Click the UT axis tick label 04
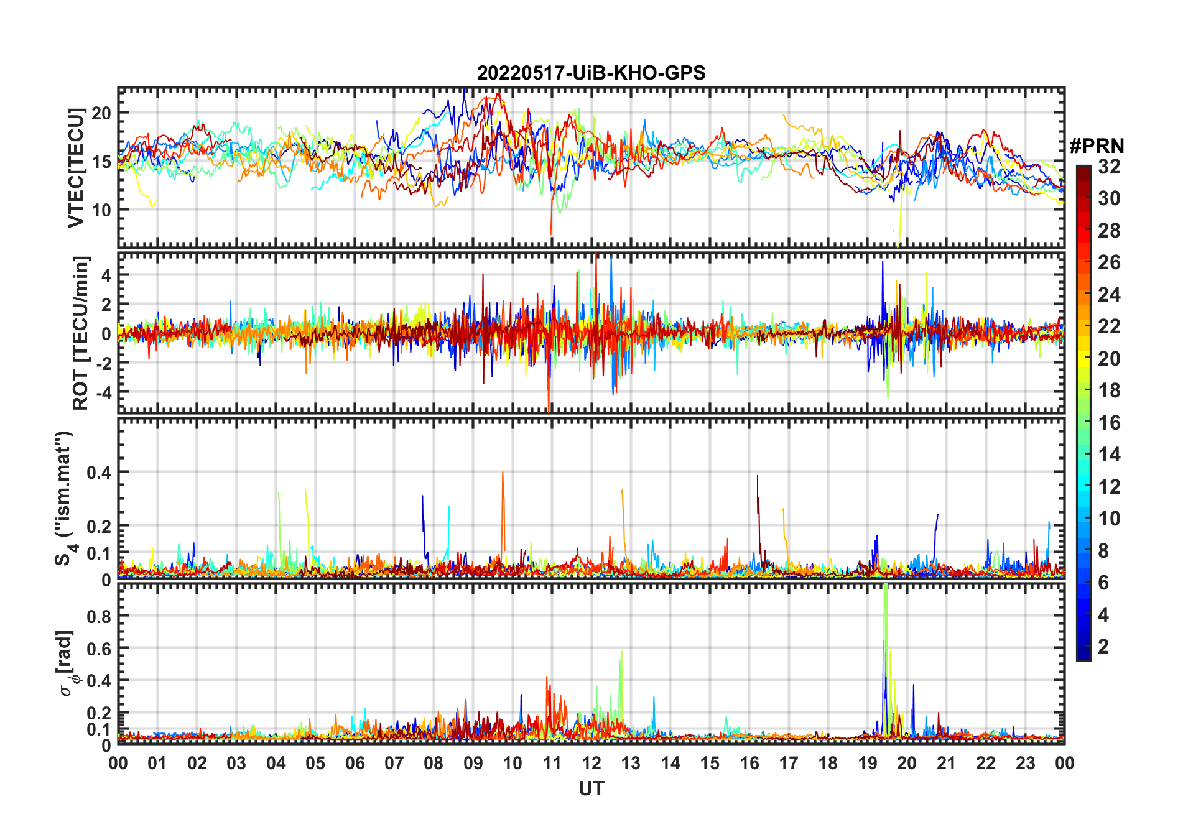This screenshot has height=827, width=1183. pyautogui.click(x=276, y=763)
